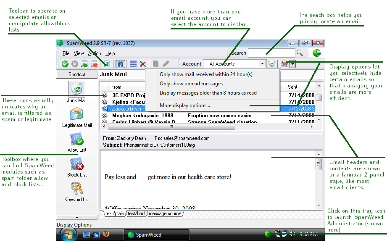
Task: Open the Help menu
Action: (110, 53)
